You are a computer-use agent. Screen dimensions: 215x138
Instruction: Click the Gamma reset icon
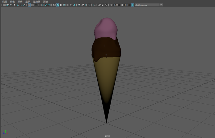tap(122, 5)
